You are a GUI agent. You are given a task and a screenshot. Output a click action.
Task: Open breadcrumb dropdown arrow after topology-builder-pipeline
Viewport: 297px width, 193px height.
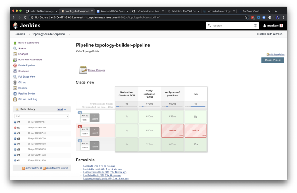point(69,34)
